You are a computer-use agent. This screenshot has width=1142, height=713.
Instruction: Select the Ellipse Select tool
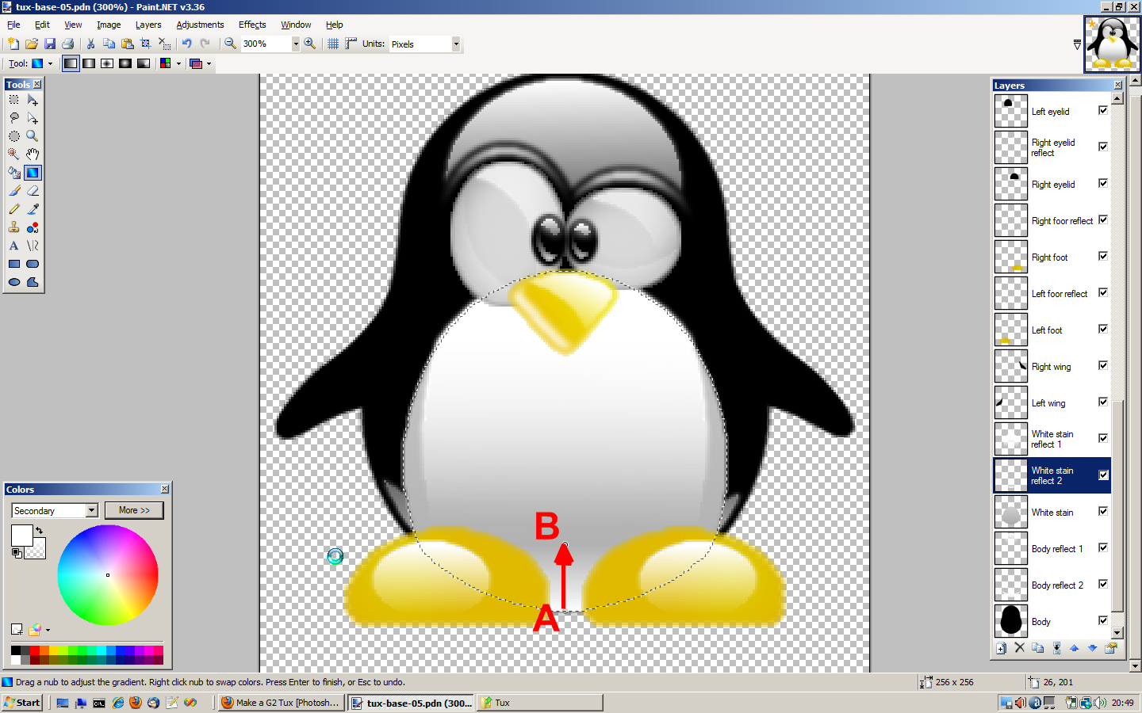click(14, 136)
